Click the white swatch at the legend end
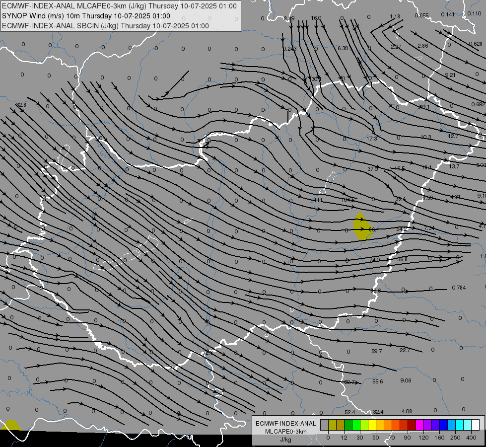 coord(475,425)
